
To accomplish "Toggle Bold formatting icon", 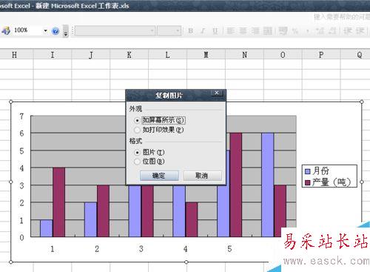I will coord(191,31).
